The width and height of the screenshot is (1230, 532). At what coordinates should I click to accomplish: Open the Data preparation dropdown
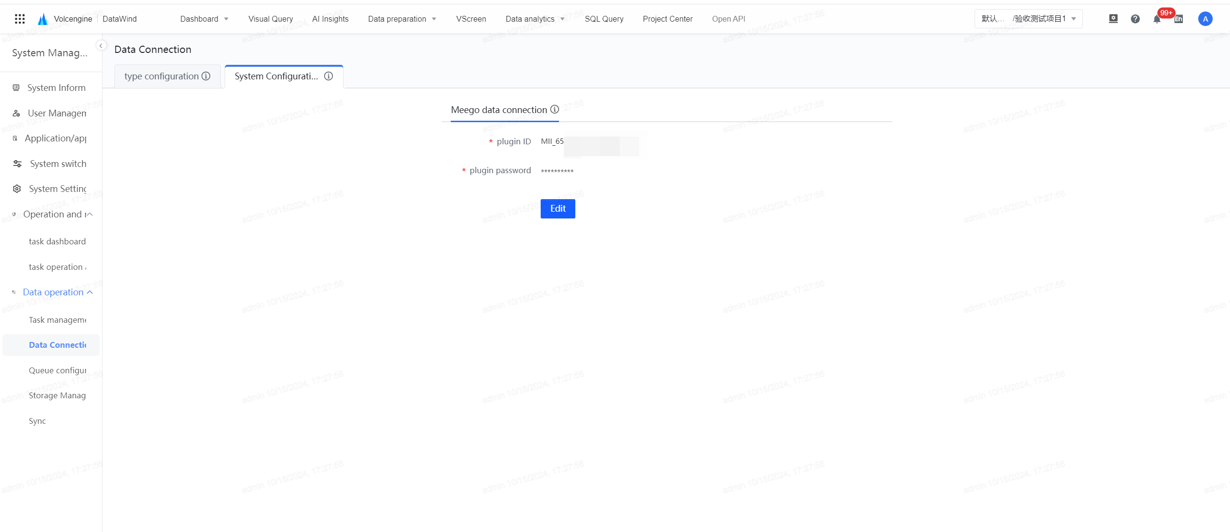click(402, 19)
